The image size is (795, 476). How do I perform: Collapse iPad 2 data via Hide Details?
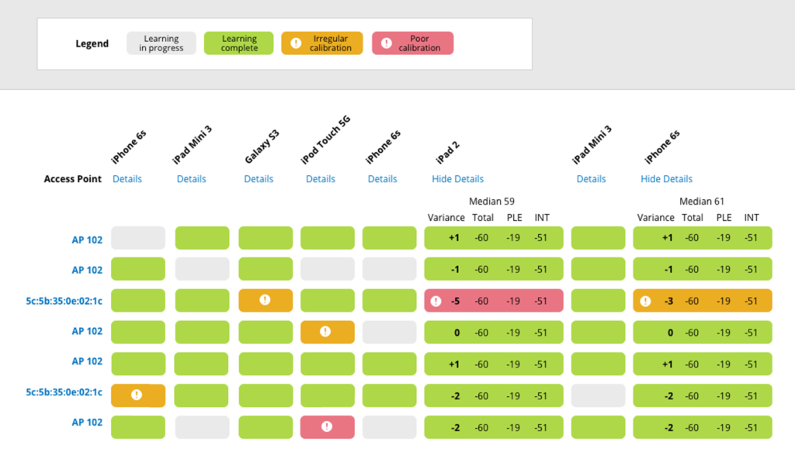[x=457, y=178]
